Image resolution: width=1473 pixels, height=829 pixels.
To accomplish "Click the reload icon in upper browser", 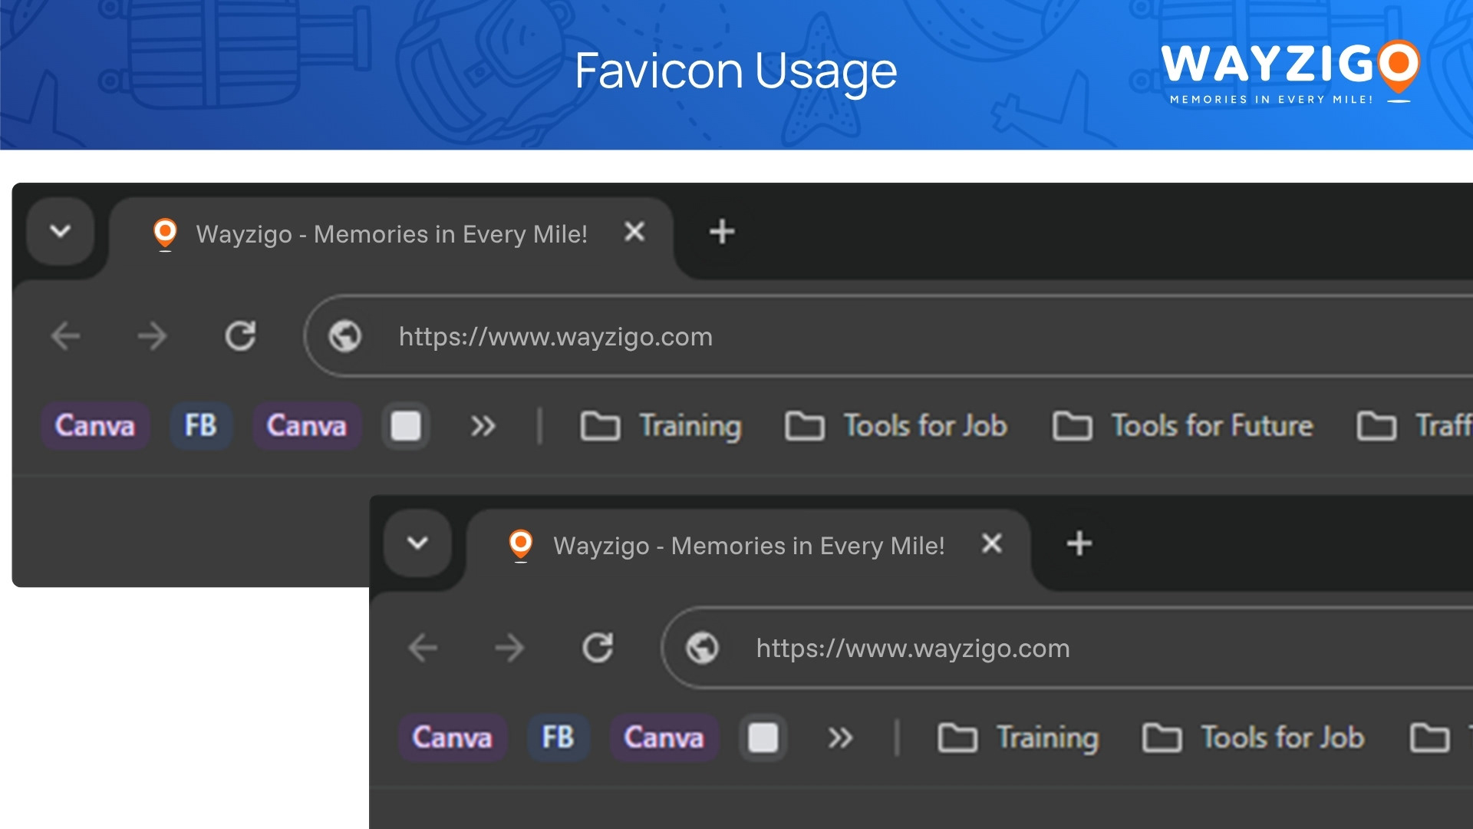I will pyautogui.click(x=240, y=336).
